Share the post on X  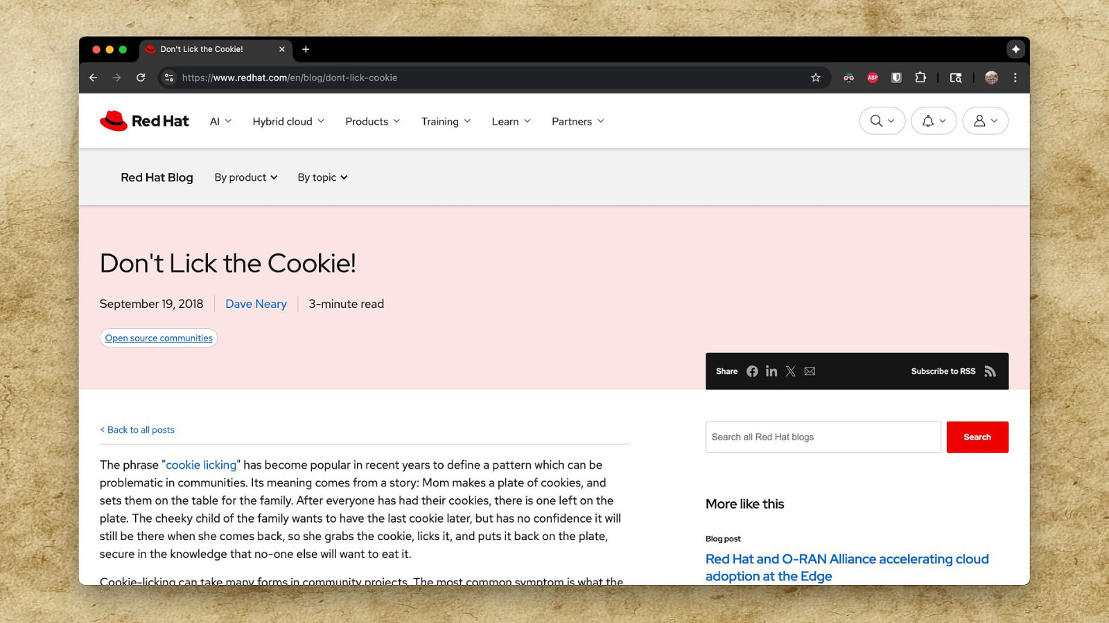point(790,372)
